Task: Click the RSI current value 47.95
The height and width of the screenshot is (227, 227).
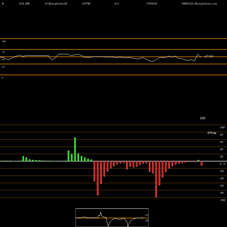Action: click(209, 56)
